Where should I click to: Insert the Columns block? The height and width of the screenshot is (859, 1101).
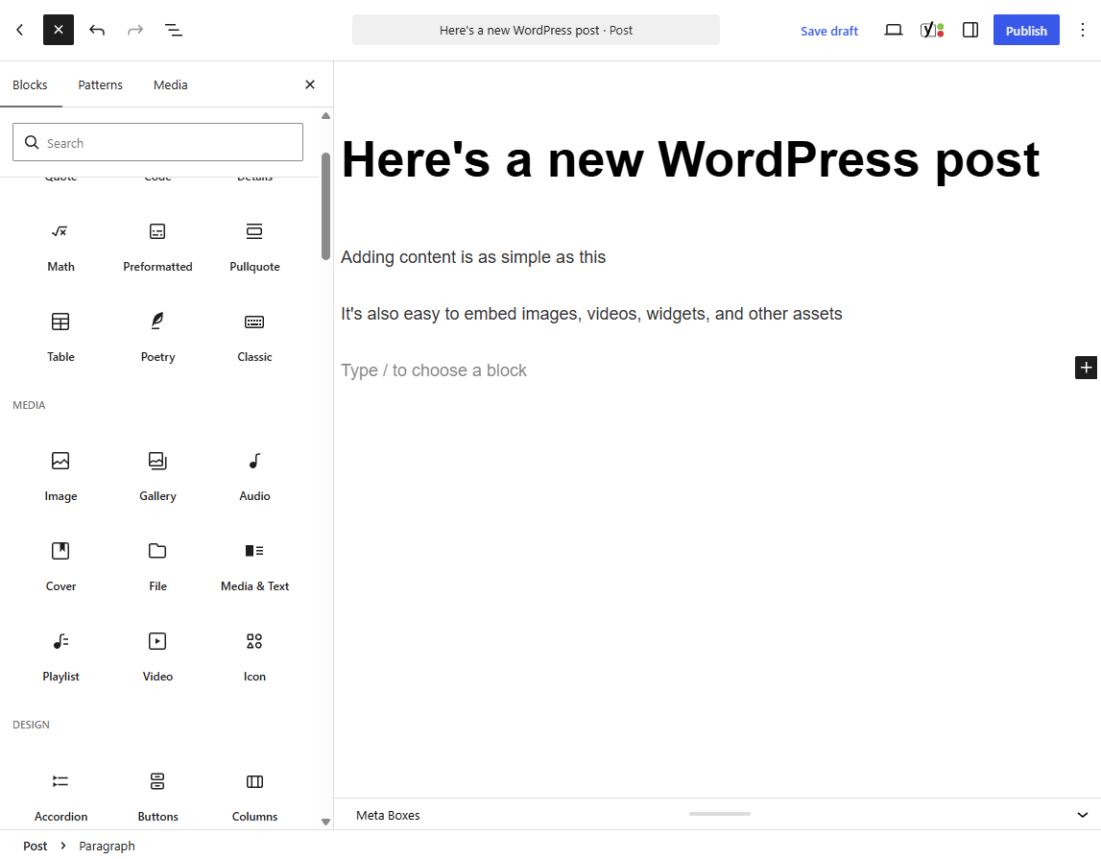click(x=254, y=798)
